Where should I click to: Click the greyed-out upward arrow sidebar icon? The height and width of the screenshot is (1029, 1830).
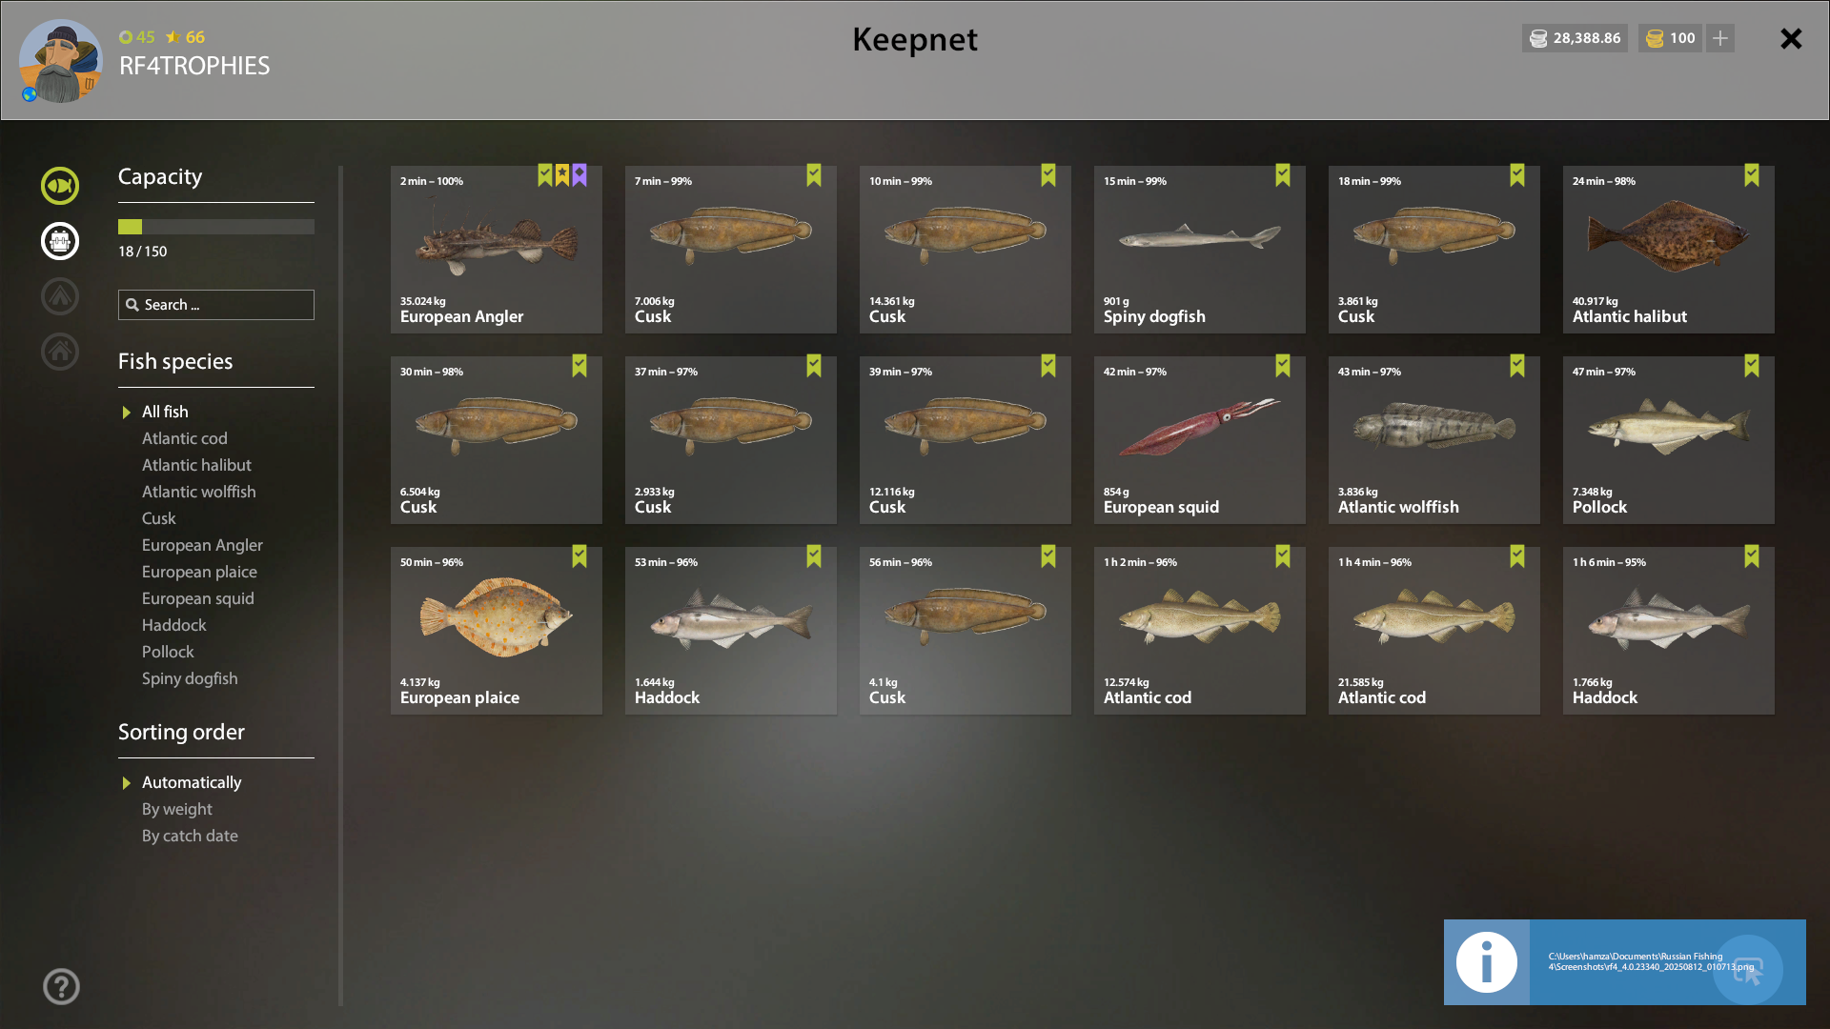point(60,296)
